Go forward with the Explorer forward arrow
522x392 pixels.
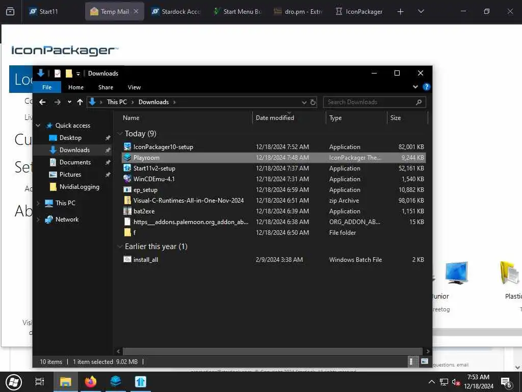(57, 102)
